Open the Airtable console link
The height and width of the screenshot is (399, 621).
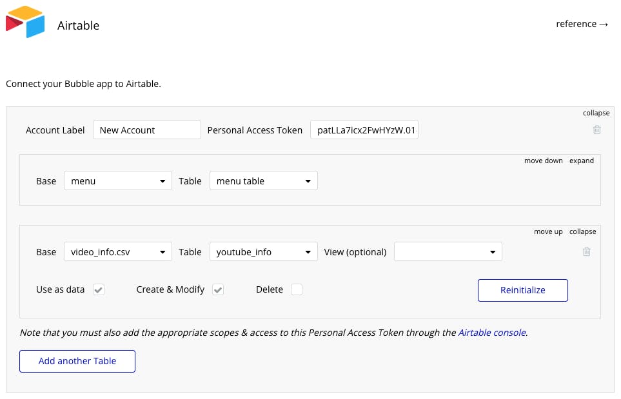[x=492, y=333]
